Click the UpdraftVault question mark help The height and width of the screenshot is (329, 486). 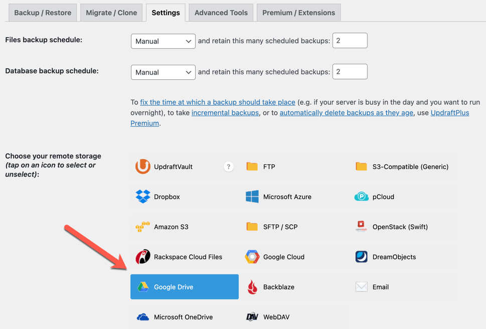coord(229,167)
